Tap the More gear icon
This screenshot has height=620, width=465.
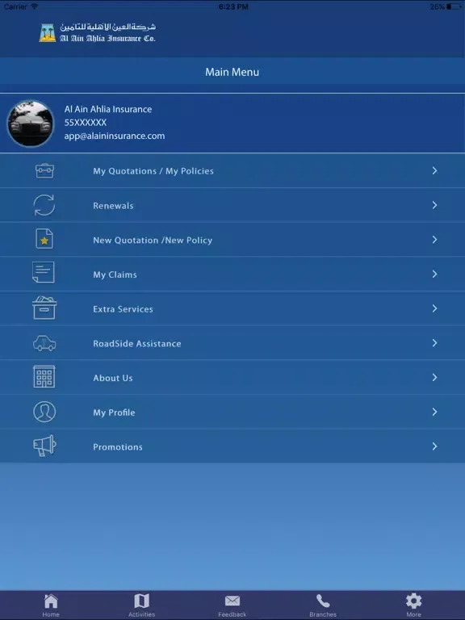(x=413, y=601)
